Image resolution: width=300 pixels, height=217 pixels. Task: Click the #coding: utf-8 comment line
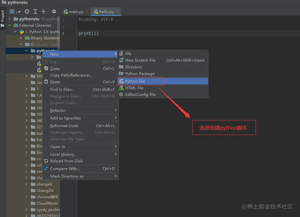(x=96, y=19)
